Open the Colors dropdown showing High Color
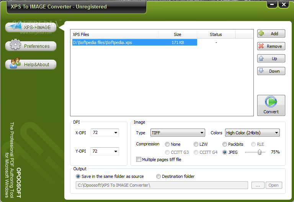The width and height of the screenshot is (294, 202). pos(252,132)
